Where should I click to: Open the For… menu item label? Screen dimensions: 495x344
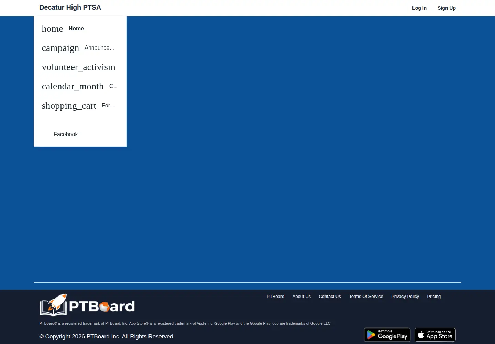(x=109, y=106)
